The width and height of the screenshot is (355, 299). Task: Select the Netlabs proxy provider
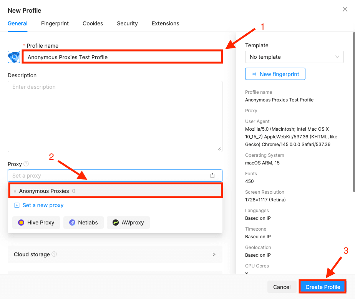(x=83, y=222)
